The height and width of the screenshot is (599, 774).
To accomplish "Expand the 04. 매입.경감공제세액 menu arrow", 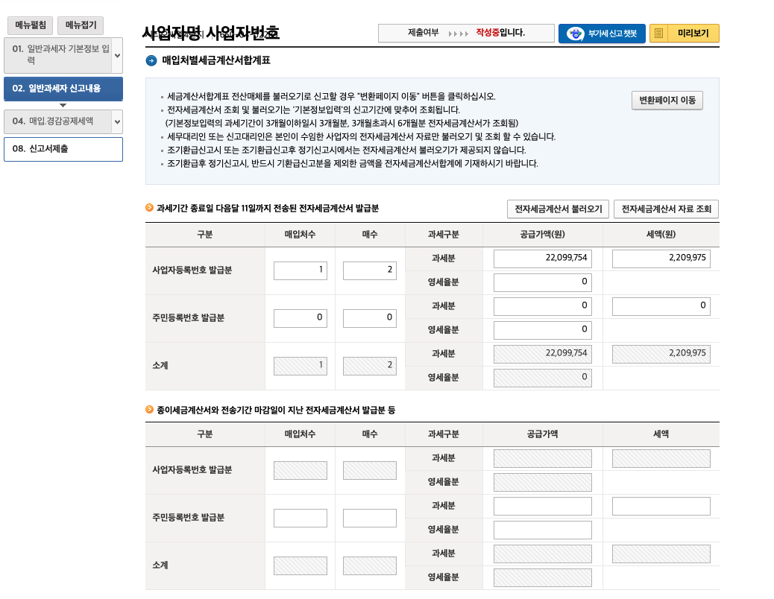I will [x=118, y=121].
